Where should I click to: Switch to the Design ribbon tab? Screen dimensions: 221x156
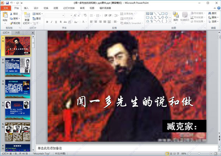pos(36,8)
